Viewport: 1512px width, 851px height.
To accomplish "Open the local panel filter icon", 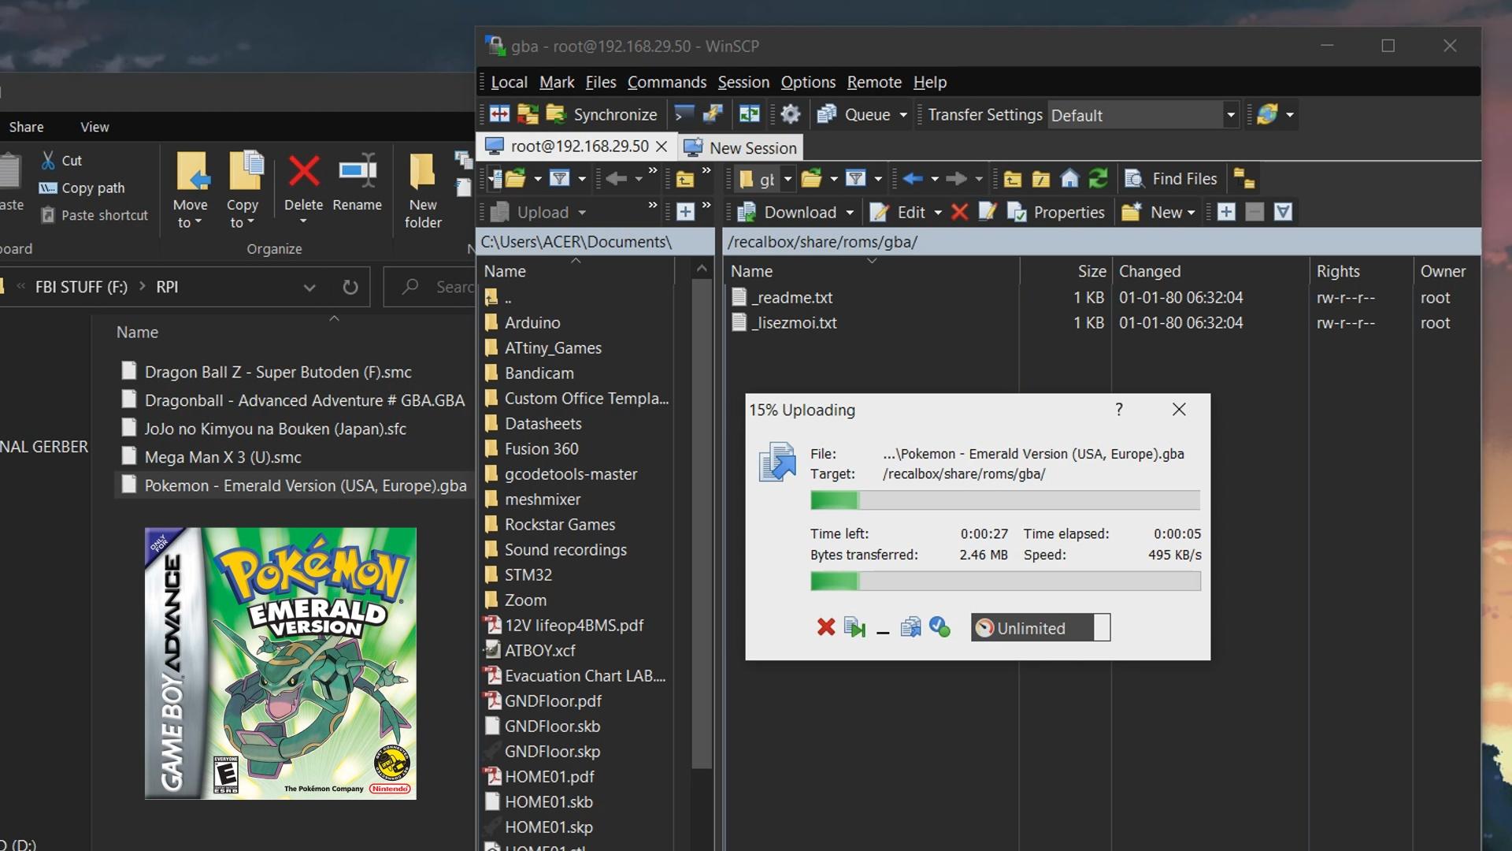I will (560, 179).
